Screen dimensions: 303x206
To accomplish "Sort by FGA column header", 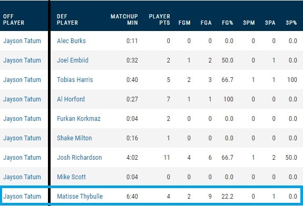I will coord(206,23).
